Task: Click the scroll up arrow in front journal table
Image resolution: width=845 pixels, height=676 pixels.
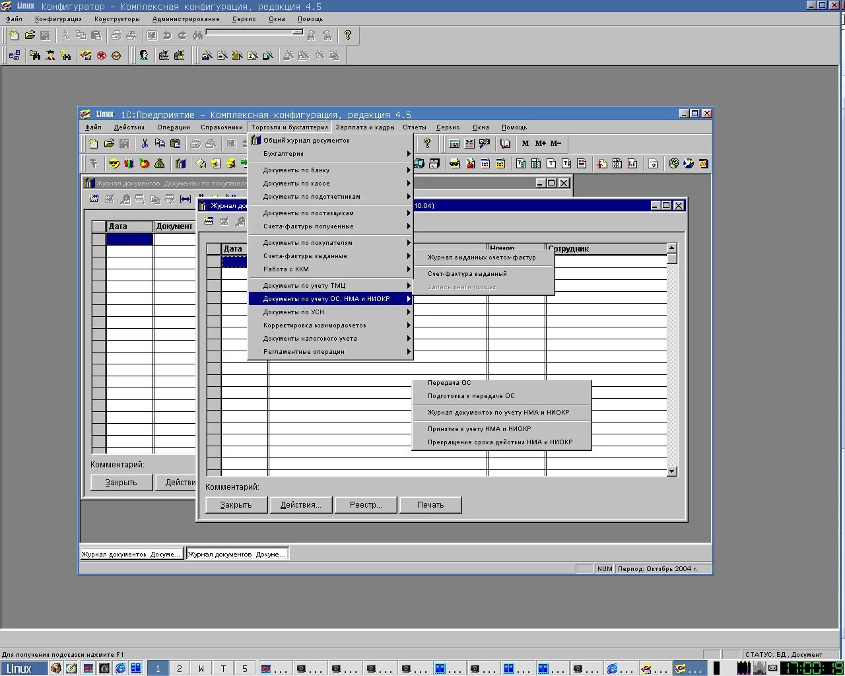Action: pyautogui.click(x=672, y=248)
